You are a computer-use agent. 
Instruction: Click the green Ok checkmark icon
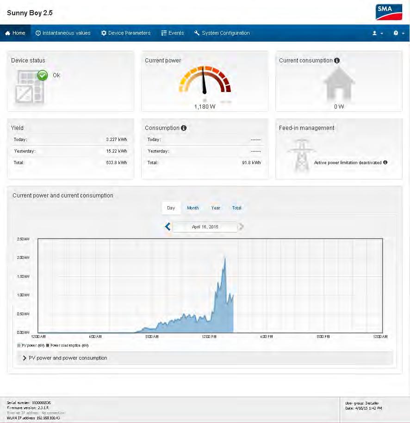[x=43, y=75]
